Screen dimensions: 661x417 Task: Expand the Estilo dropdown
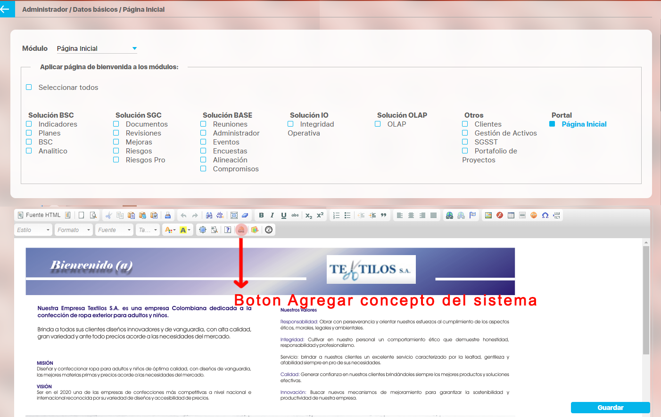33,230
